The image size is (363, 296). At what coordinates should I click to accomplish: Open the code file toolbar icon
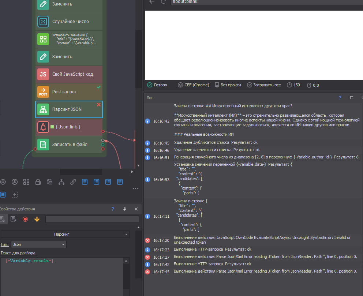pos(49,182)
